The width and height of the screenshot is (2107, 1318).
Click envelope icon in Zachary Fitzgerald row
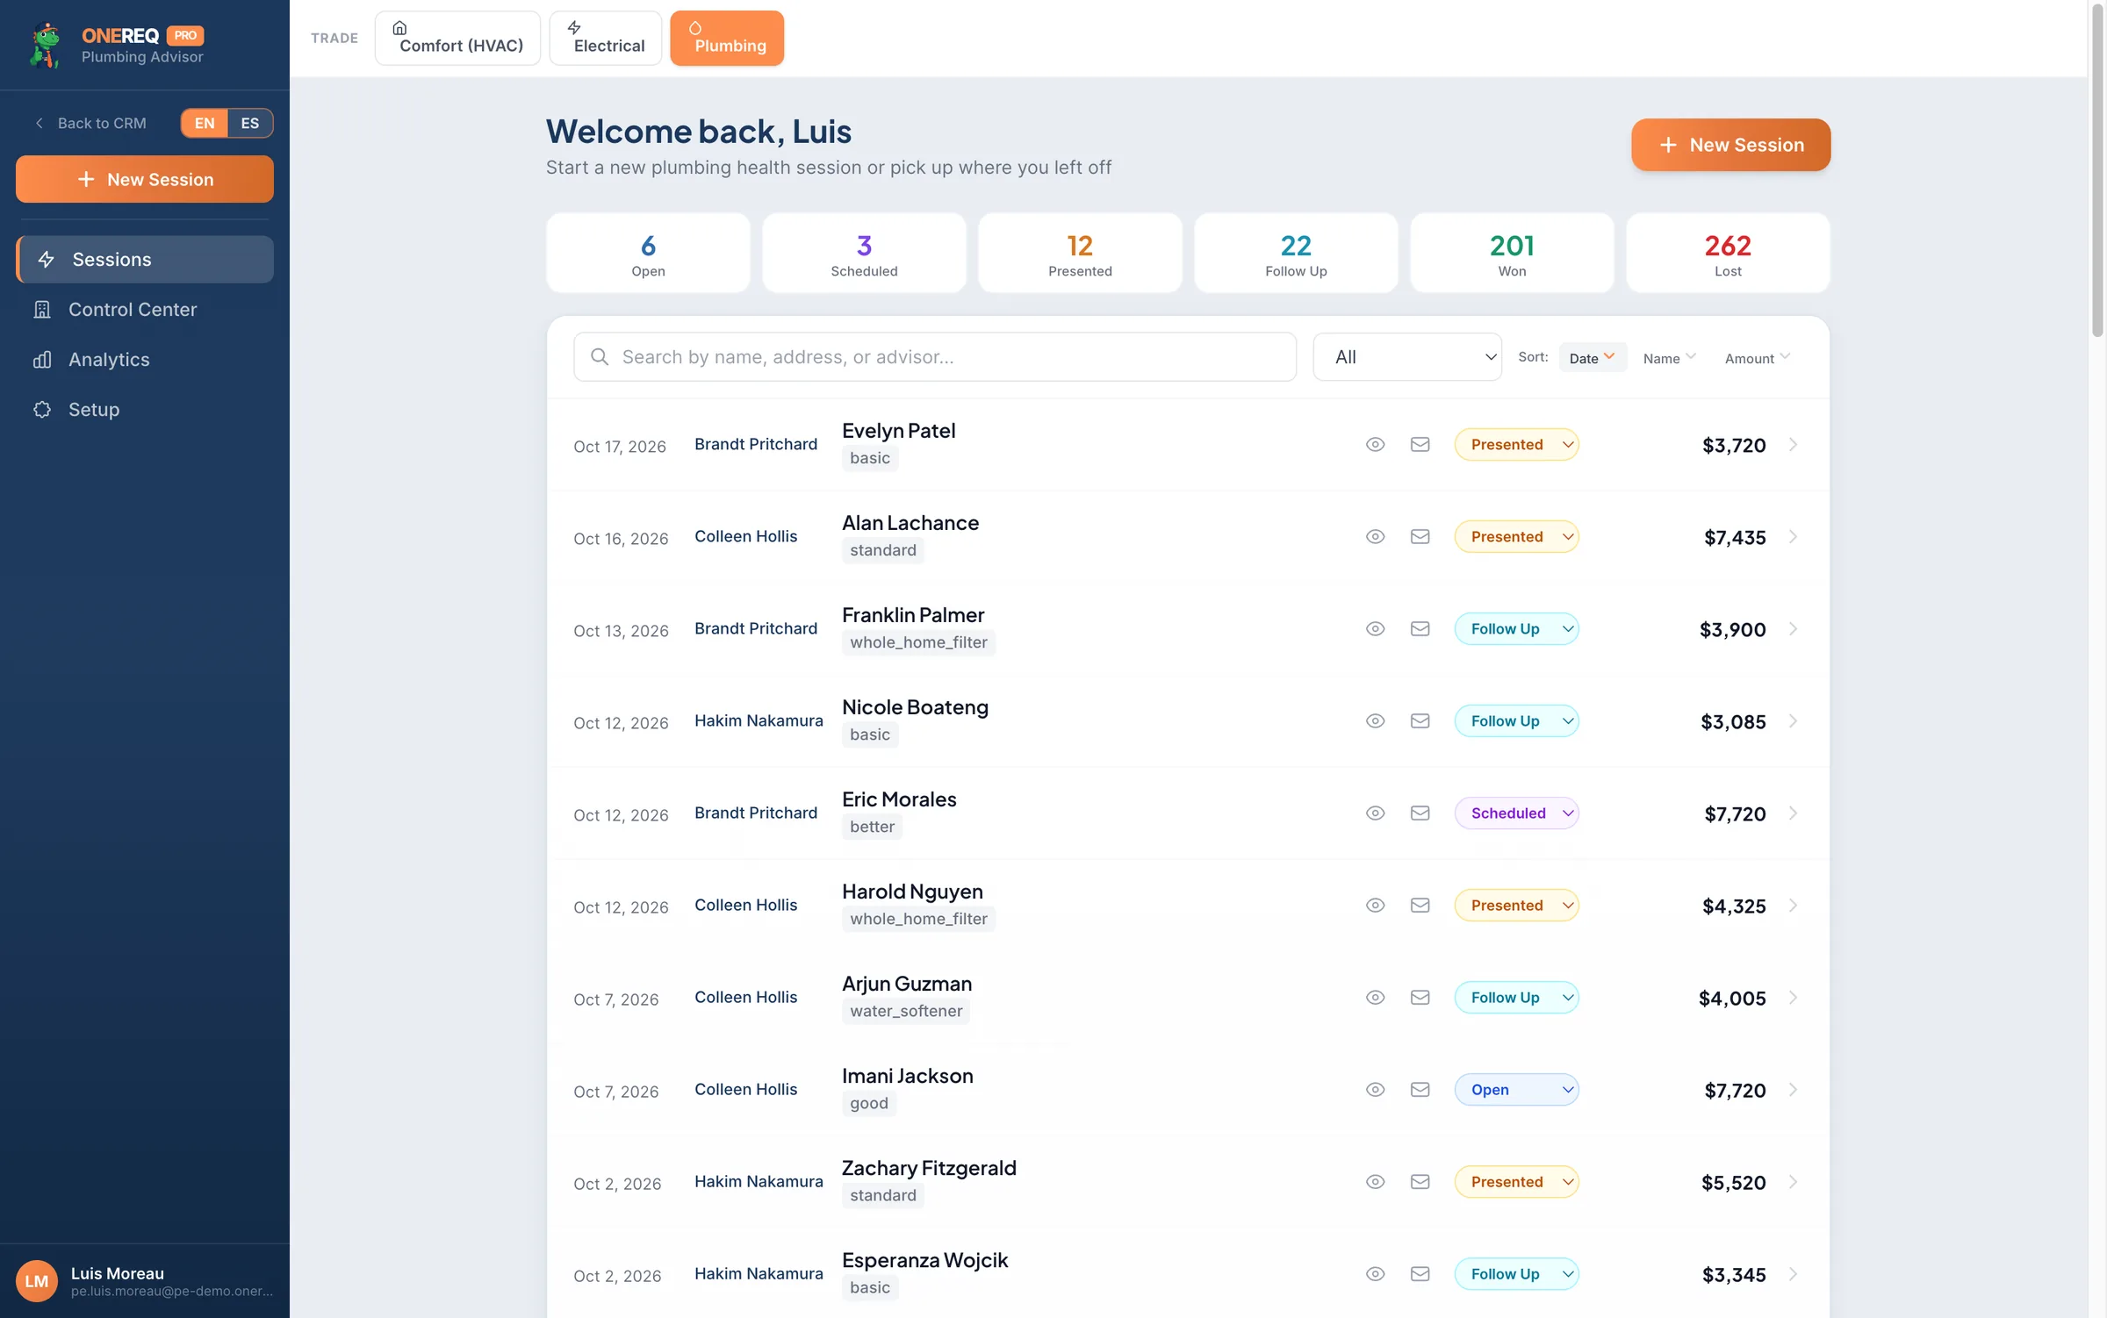point(1420,1181)
